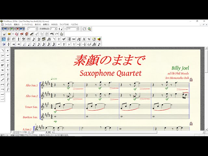
Task: Select the Zoom magnifier tool
Action: click(89, 29)
